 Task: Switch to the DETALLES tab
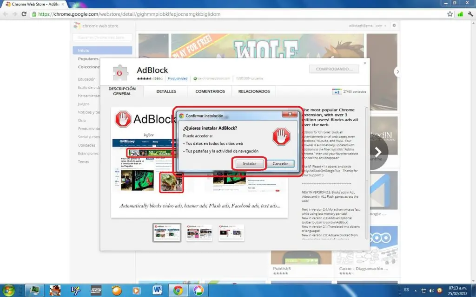[165, 91]
